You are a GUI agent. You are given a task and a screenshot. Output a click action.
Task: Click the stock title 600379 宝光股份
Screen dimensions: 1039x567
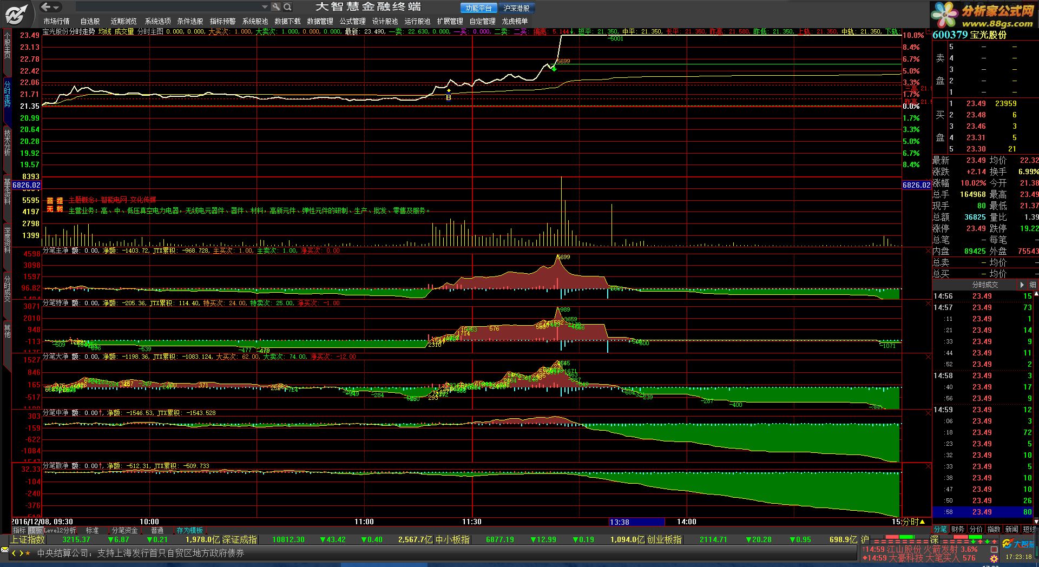pos(969,35)
